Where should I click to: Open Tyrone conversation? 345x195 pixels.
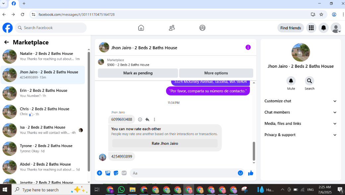(x=43, y=148)
